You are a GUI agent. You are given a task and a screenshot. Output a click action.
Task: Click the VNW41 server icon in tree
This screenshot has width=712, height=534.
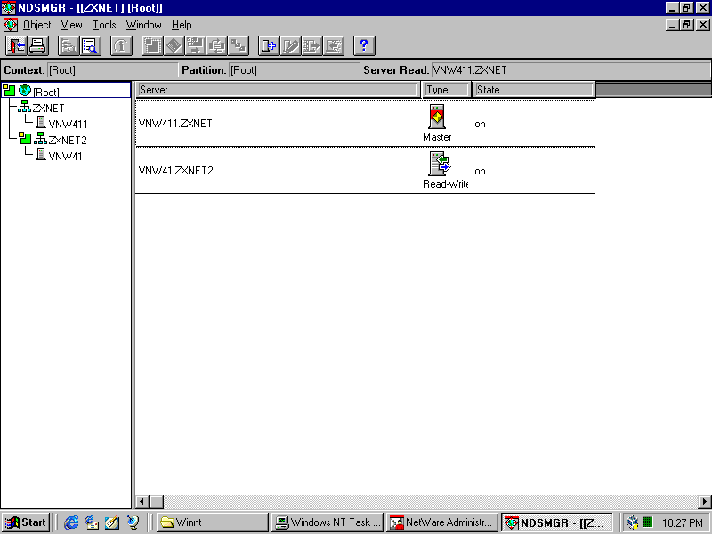pos(41,154)
